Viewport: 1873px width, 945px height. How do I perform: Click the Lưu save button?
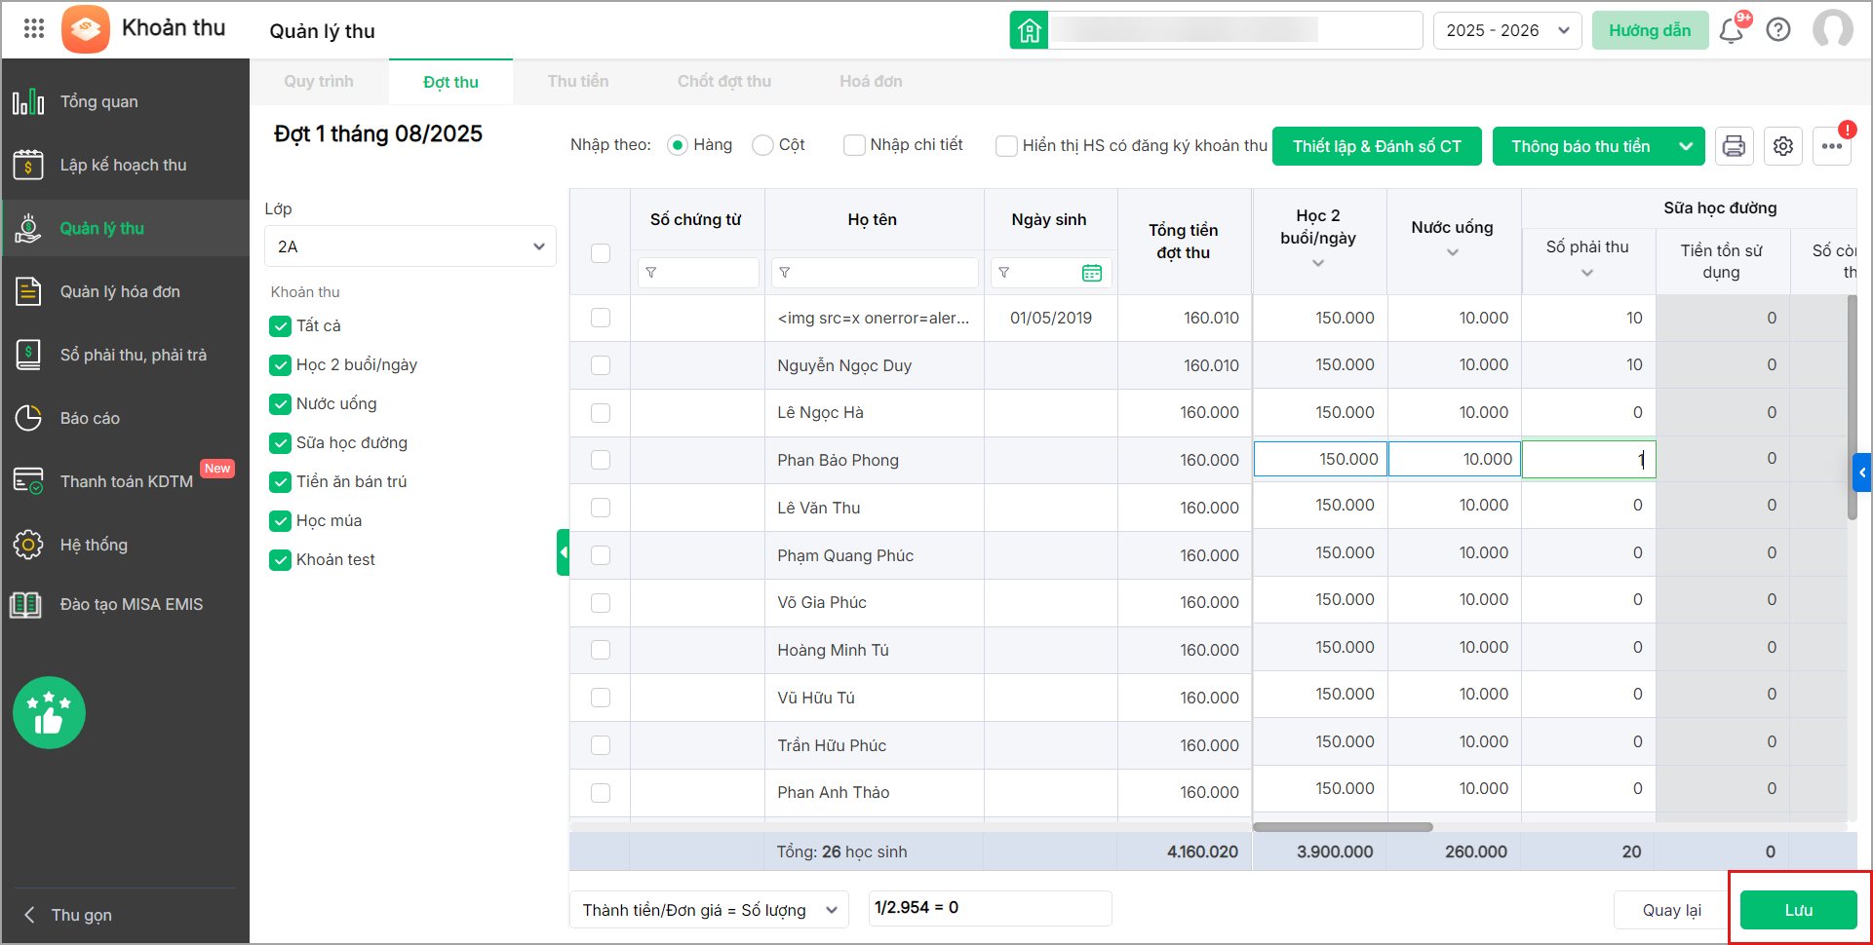coord(1798,910)
